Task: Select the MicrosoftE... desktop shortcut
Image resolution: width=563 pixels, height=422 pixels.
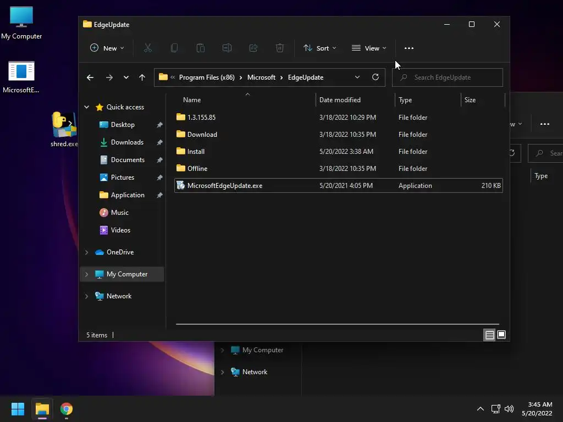Action: (21, 77)
